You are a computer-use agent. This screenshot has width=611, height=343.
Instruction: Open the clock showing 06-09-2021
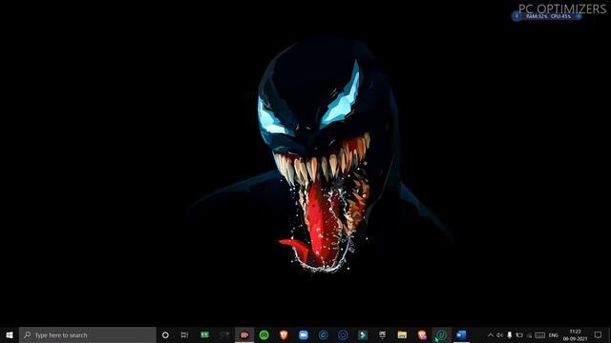coord(575,334)
